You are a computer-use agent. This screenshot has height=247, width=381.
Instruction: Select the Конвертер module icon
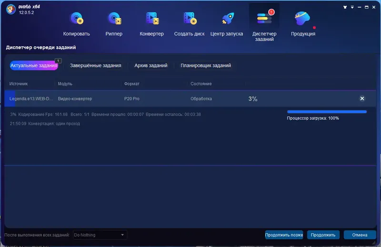[x=152, y=19]
